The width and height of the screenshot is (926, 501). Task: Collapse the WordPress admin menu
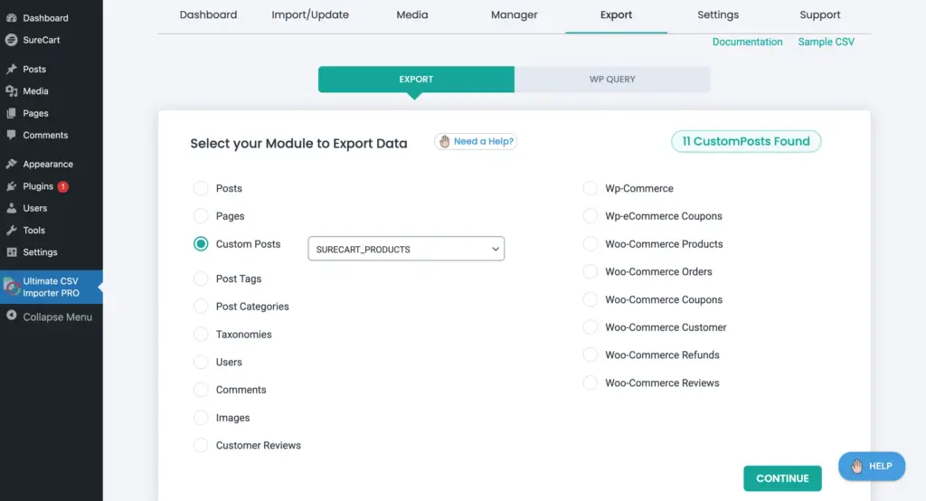(50, 317)
